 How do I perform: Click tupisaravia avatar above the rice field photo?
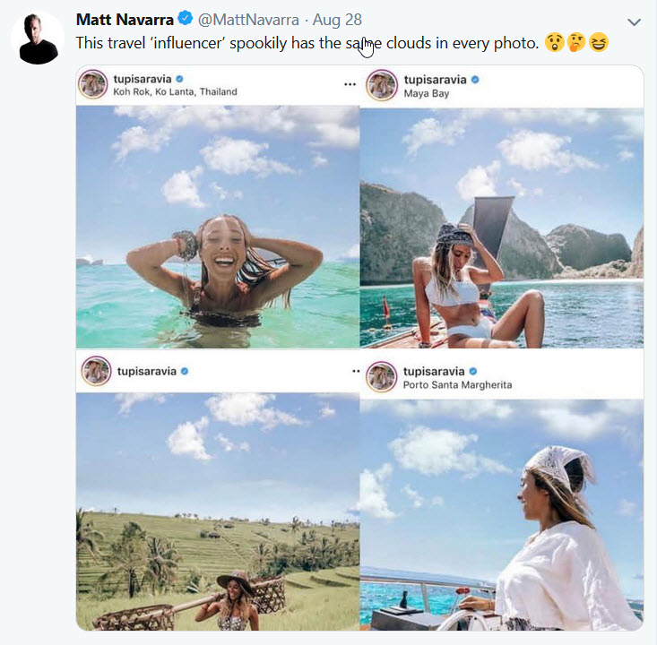93,371
